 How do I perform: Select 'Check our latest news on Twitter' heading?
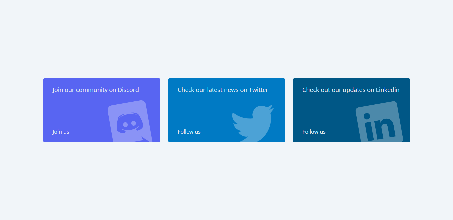point(223,90)
